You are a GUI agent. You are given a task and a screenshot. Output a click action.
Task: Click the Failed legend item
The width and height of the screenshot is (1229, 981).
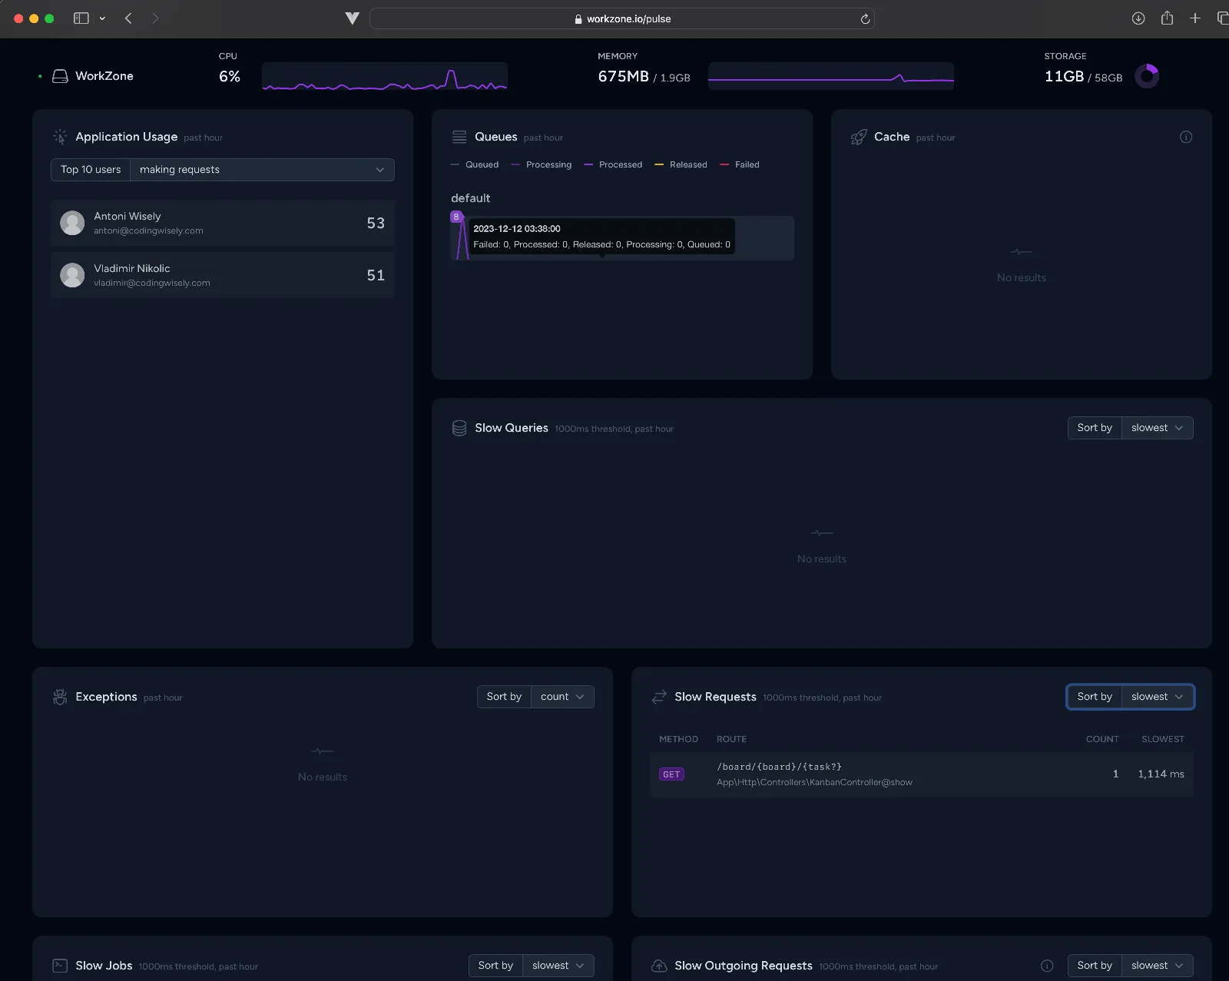(x=740, y=164)
